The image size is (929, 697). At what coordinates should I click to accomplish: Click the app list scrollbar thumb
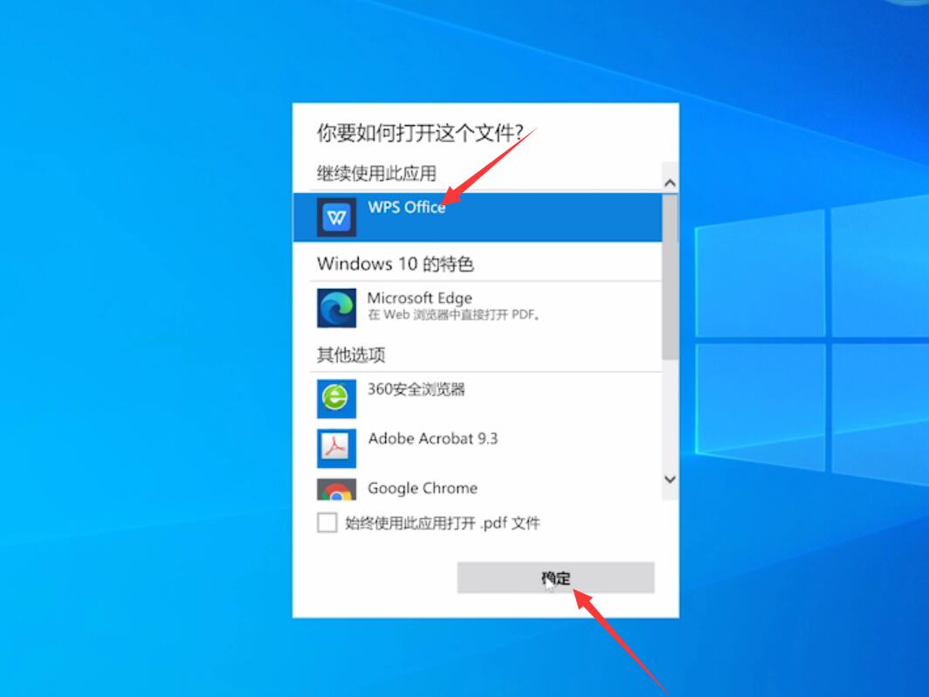point(670,278)
